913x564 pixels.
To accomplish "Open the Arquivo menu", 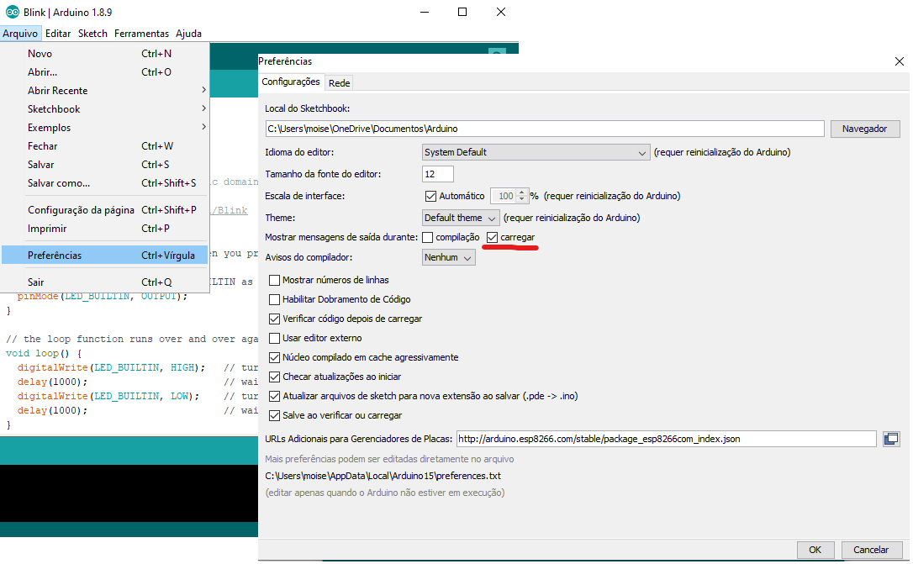I will tap(20, 33).
